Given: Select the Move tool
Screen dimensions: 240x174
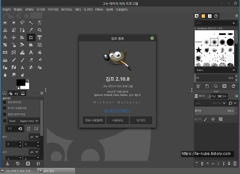Looking at the screenshot, I should pyautogui.click(x=14, y=37).
